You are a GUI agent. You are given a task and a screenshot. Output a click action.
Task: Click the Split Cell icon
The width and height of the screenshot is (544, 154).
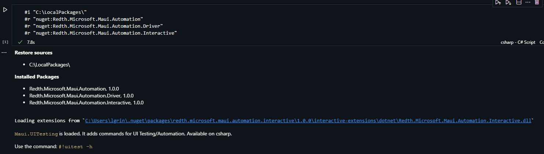(519, 2)
